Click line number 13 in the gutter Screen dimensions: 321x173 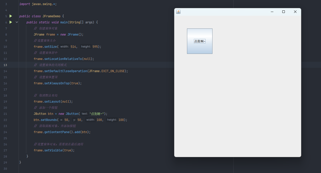[5, 65]
